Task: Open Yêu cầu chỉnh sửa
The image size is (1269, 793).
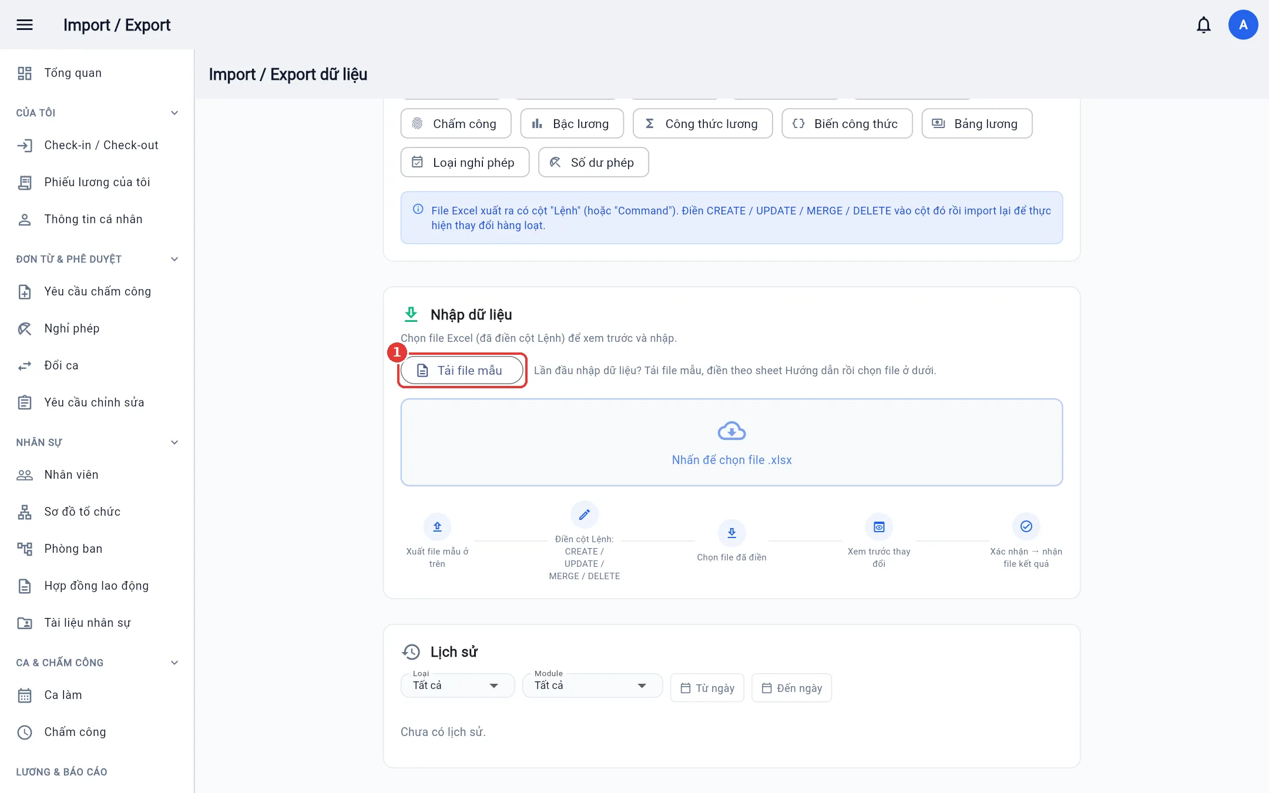Action: point(97,402)
